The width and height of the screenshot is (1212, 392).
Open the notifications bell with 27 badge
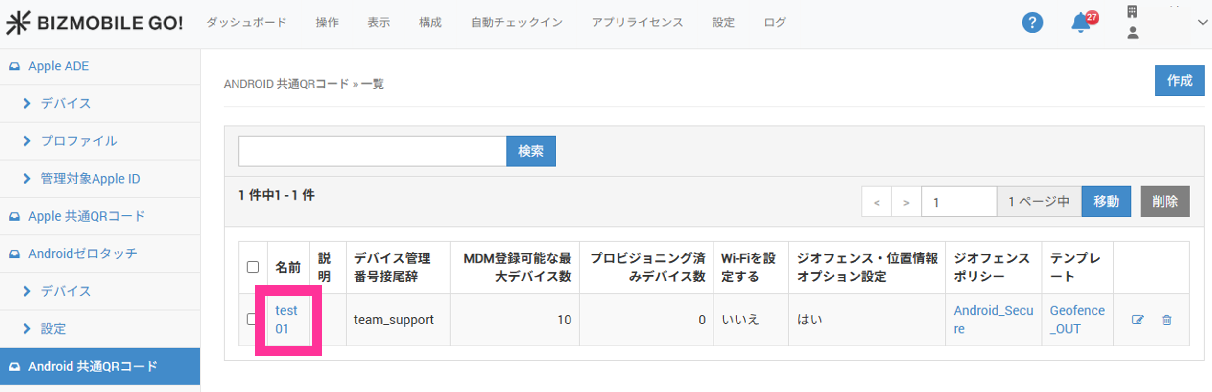[1081, 23]
